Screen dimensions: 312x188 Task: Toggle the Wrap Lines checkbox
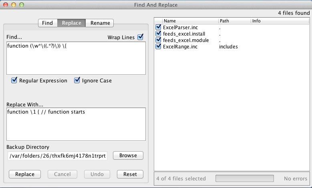(x=141, y=37)
